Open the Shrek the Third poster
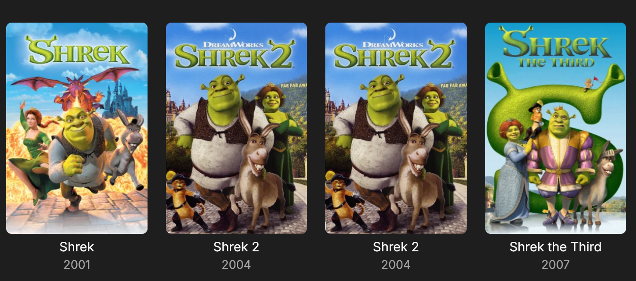Image resolution: width=636 pixels, height=281 pixels. [556, 128]
